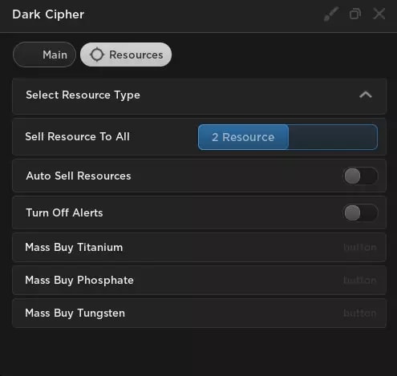This screenshot has height=376, width=397.
Task: Click the empty part of the Resource slider
Action: coord(333,137)
